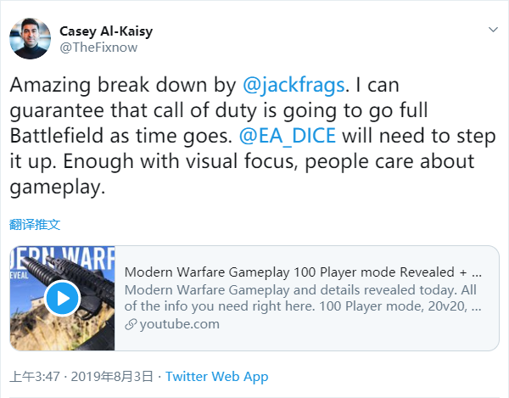
Task: Click the card description about 20v20 details
Action: coord(301,298)
